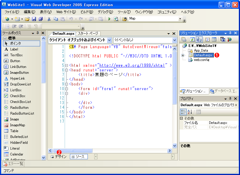Image resolution: width=240 pixels, height=175 pixels.
Task: Choose the Button control from the toolbox
Action: coord(18,61)
